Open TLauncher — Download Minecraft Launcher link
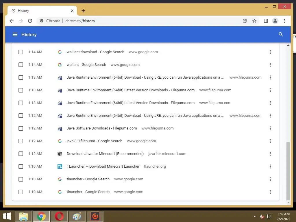 click(103, 166)
